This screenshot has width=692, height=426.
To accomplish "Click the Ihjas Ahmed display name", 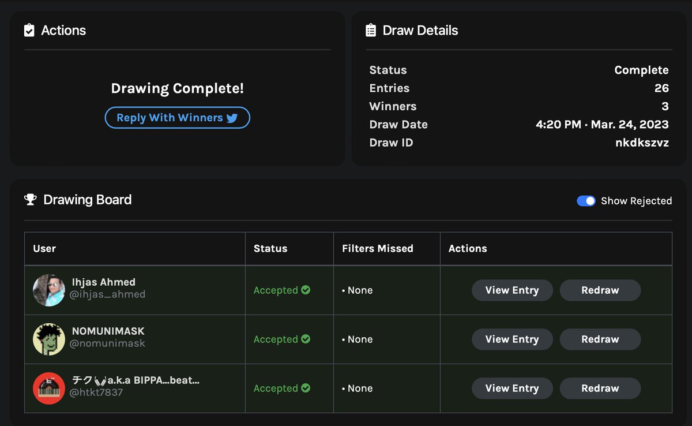I will point(104,282).
